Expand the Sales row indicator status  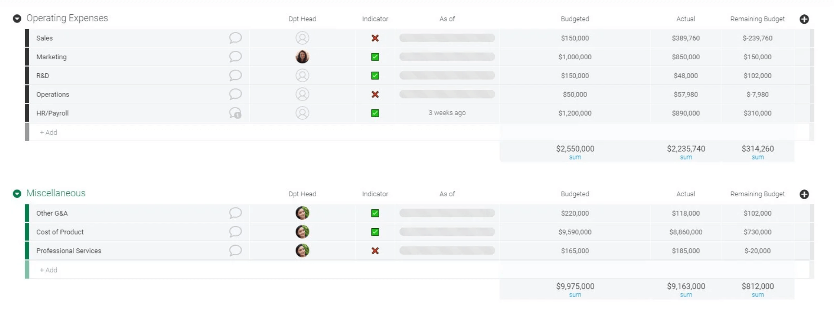click(x=375, y=38)
